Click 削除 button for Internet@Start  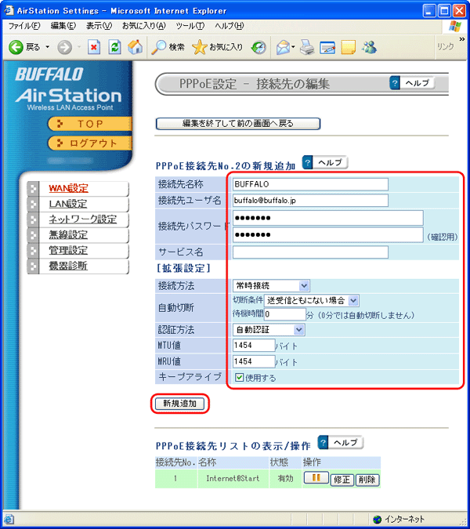pos(367,480)
